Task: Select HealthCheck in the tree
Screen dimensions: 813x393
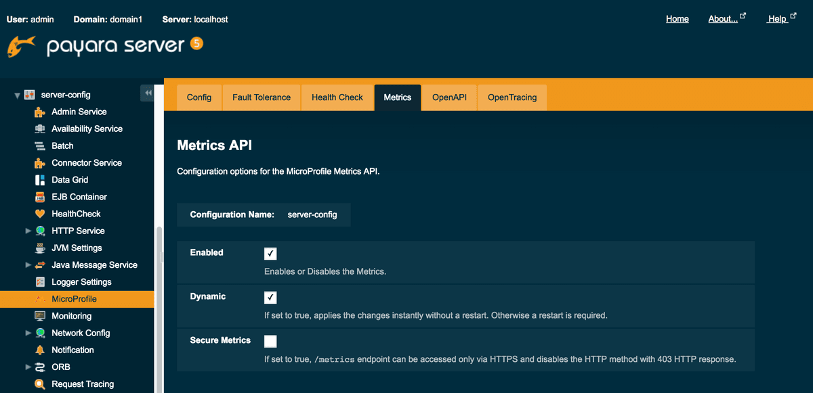Action: click(77, 214)
